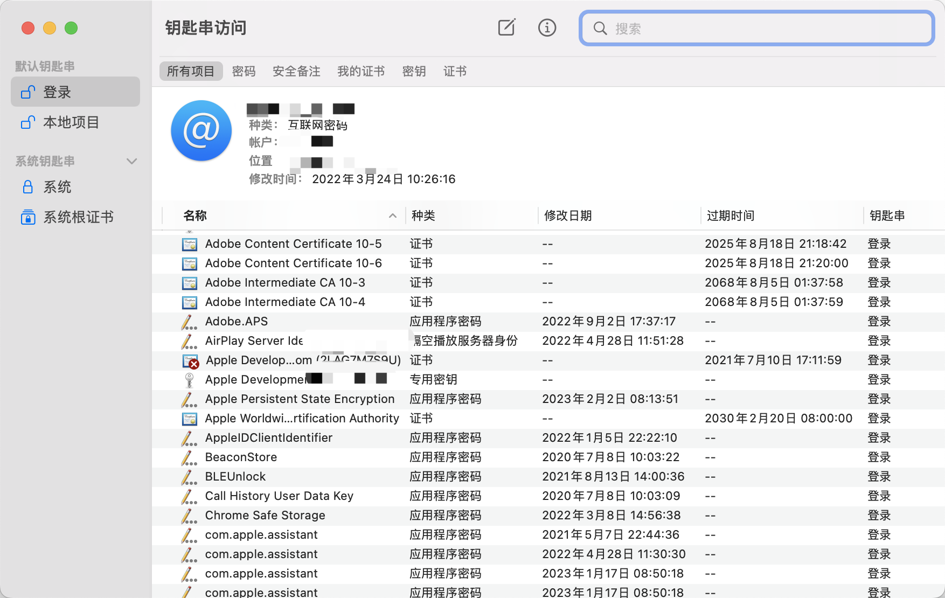Select the Adobe Content Certificate 10-5 name
This screenshot has height=598, width=945.
click(x=293, y=244)
